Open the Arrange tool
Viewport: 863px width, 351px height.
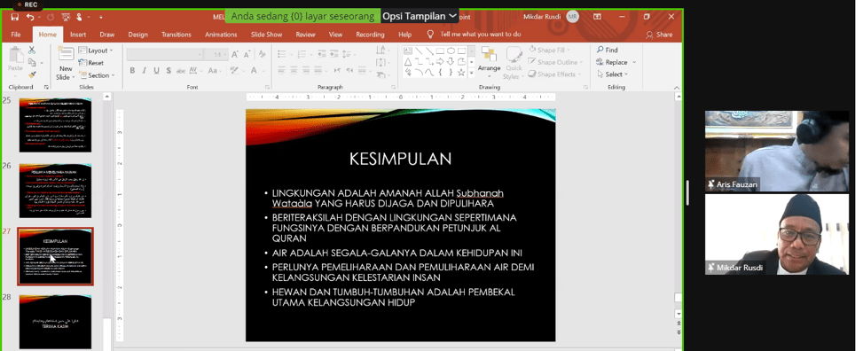click(x=489, y=59)
